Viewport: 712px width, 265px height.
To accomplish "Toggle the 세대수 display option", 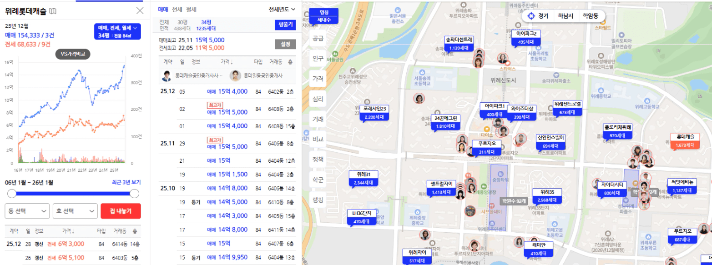I will (324, 20).
